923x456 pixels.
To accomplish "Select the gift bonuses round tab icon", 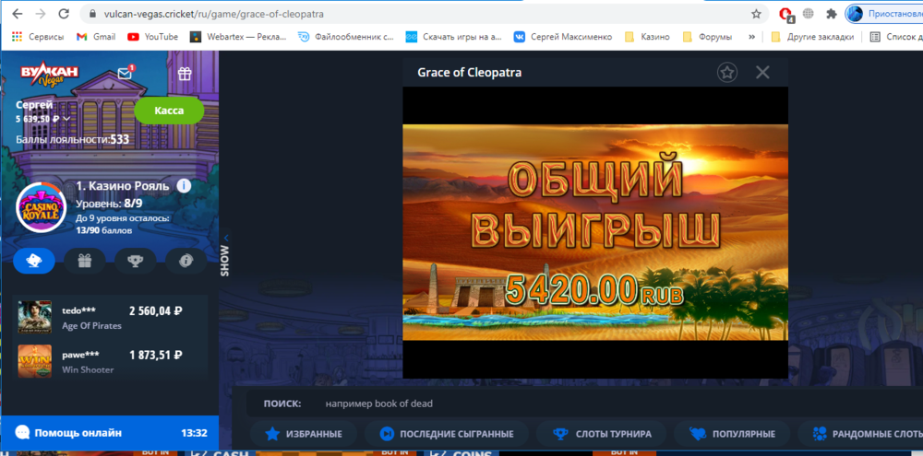I will 84,261.
